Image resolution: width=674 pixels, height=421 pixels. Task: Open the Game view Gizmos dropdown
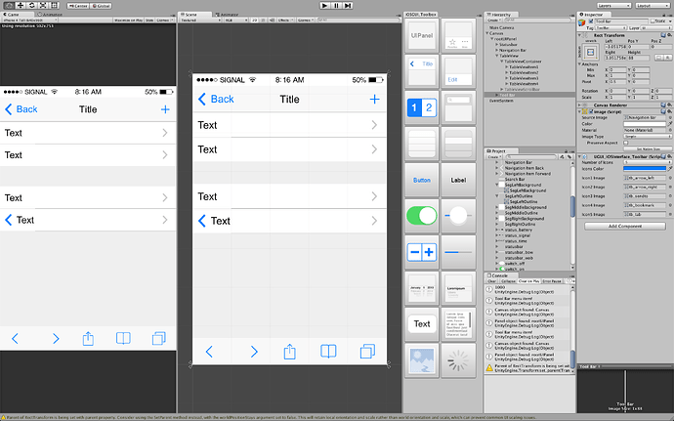[x=164, y=20]
